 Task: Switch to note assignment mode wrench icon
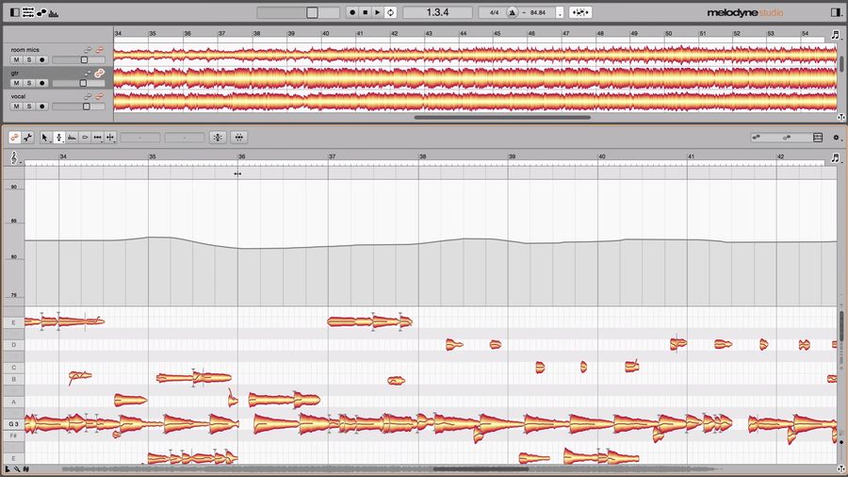27,138
